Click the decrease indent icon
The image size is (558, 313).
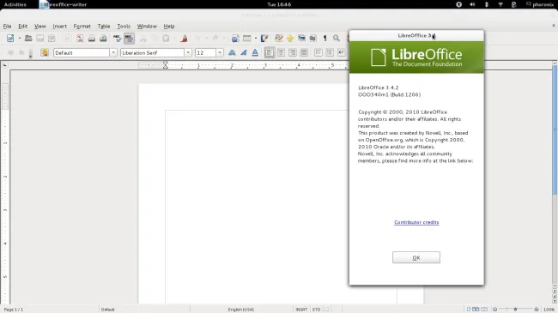click(342, 52)
